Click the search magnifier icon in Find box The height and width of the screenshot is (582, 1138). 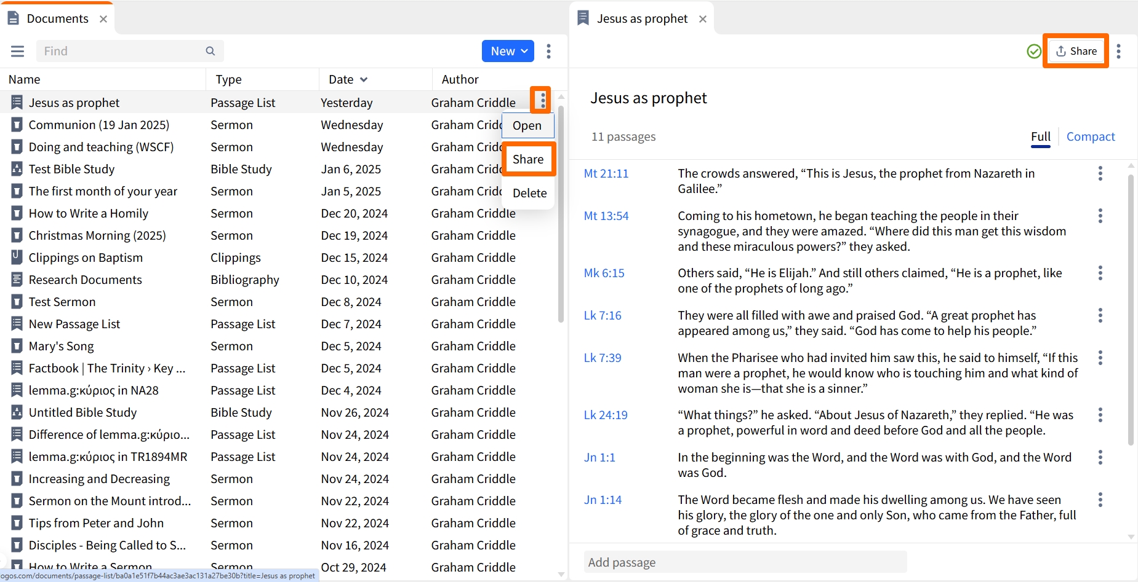[210, 51]
